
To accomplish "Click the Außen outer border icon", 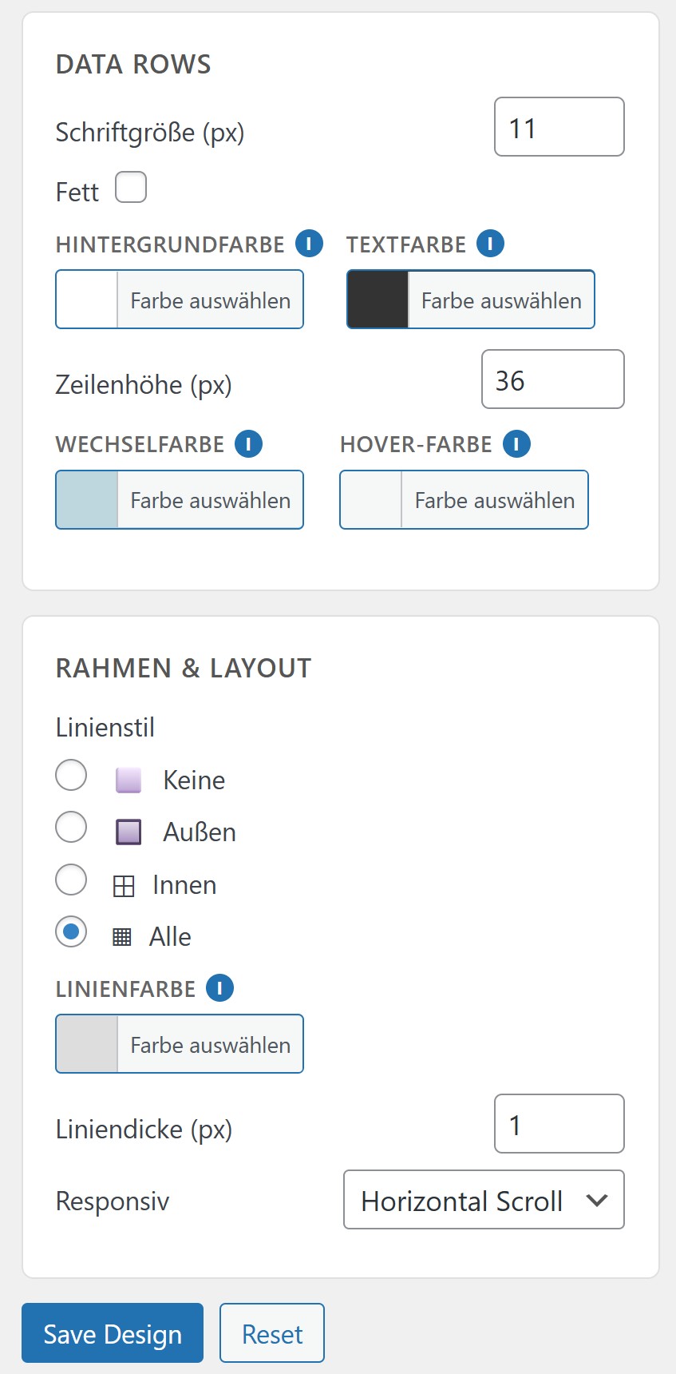I will 128,832.
